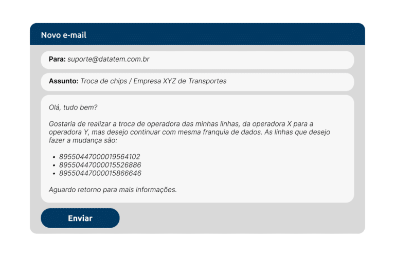Click the chip number ending in 15866646
The image size is (395, 257).
click(x=100, y=173)
